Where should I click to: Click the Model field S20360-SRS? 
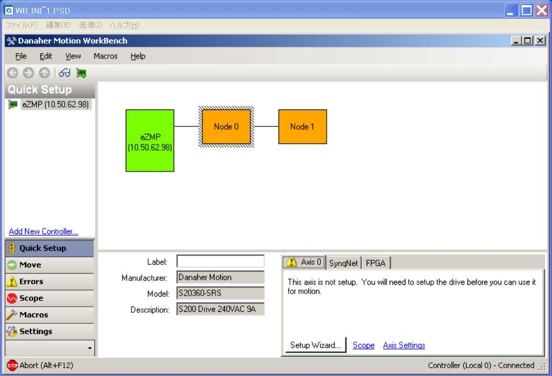tap(220, 293)
